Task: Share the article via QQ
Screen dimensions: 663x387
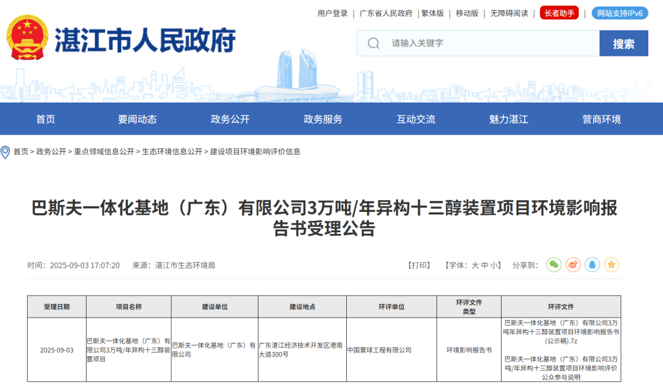Action: [x=592, y=265]
